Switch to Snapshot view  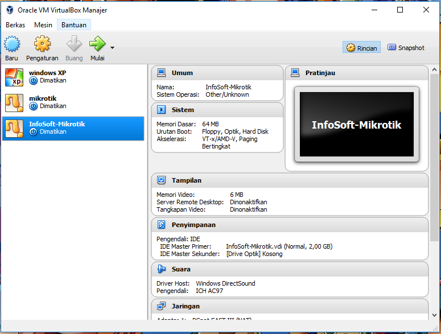[x=406, y=48]
